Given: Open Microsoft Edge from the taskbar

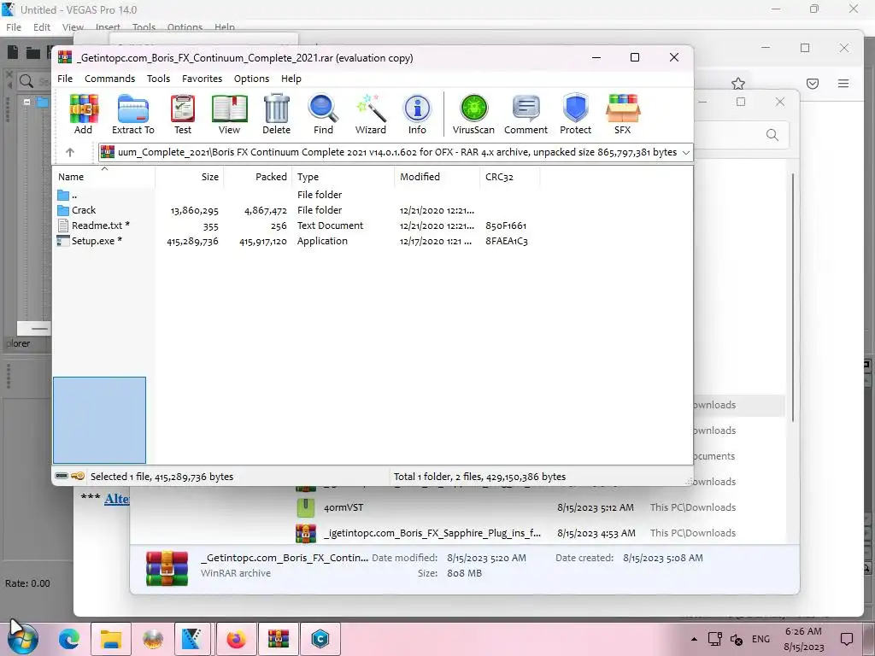Looking at the screenshot, I should (70, 639).
